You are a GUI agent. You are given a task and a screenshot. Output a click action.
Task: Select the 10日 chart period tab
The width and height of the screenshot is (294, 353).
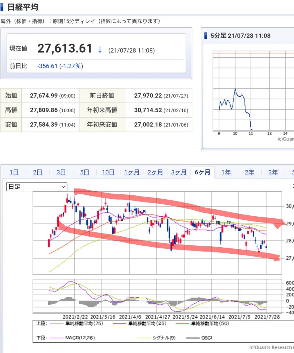[108, 172]
